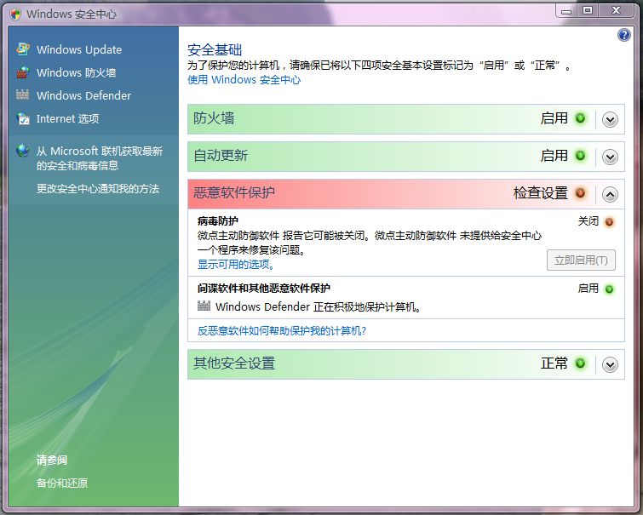This screenshot has width=643, height=515.
Task: Click the Internet 选项 icon
Action: tap(22, 118)
